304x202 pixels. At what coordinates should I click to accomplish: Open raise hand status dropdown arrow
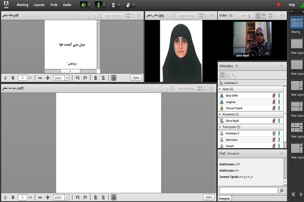(134, 5)
